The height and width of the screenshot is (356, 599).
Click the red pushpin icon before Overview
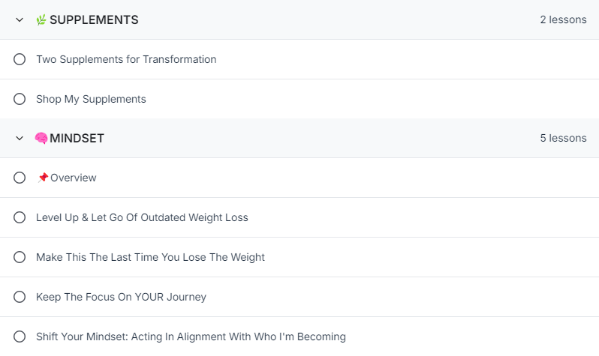pyautogui.click(x=43, y=178)
